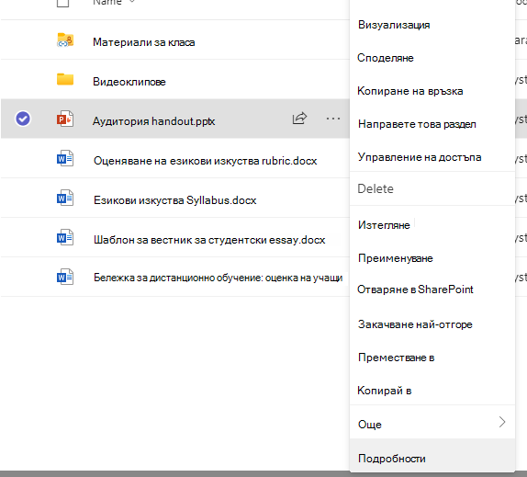Click the share icon on Аудитория handout.pptx row

coord(299,118)
